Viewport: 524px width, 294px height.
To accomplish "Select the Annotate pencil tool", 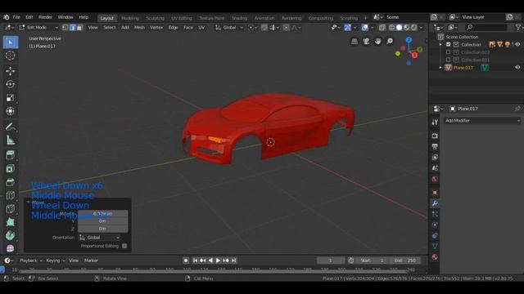I will [x=11, y=127].
